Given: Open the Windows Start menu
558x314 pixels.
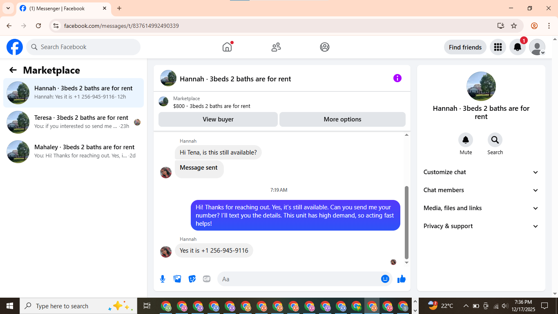Looking at the screenshot, I should [10, 306].
